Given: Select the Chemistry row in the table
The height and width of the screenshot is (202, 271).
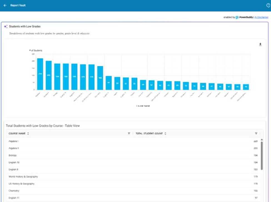Looking at the screenshot, I should [133, 191].
